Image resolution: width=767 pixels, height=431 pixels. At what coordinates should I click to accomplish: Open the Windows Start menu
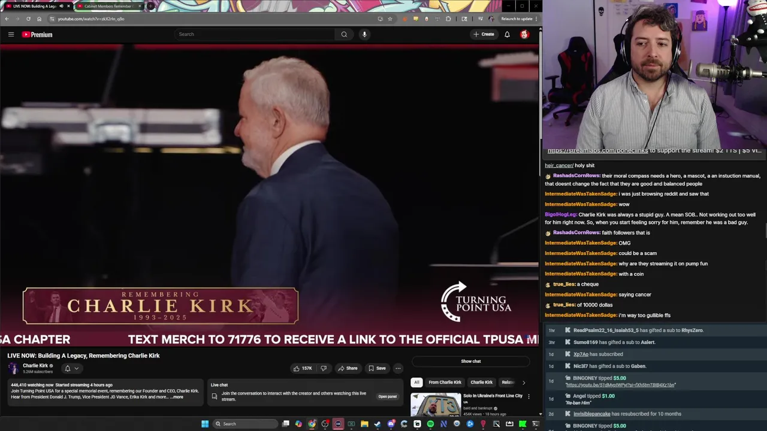[x=205, y=424]
